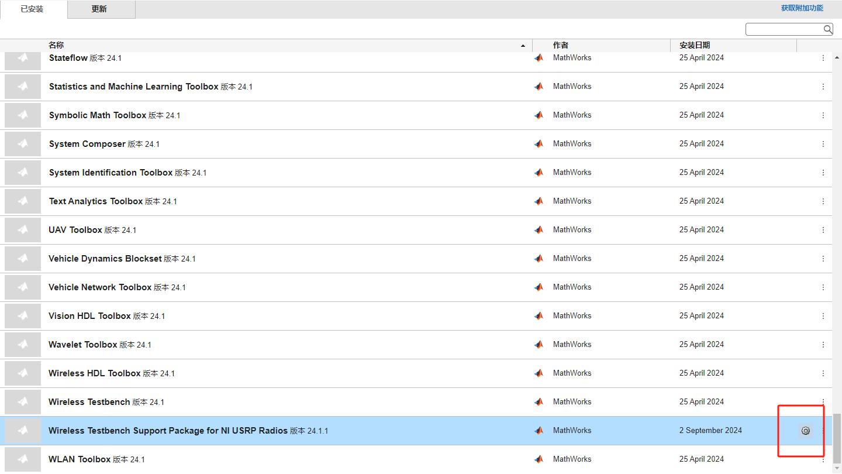
Task: Select Wireless Testbench Support Package for NI USRP Radios
Action: [168, 431]
